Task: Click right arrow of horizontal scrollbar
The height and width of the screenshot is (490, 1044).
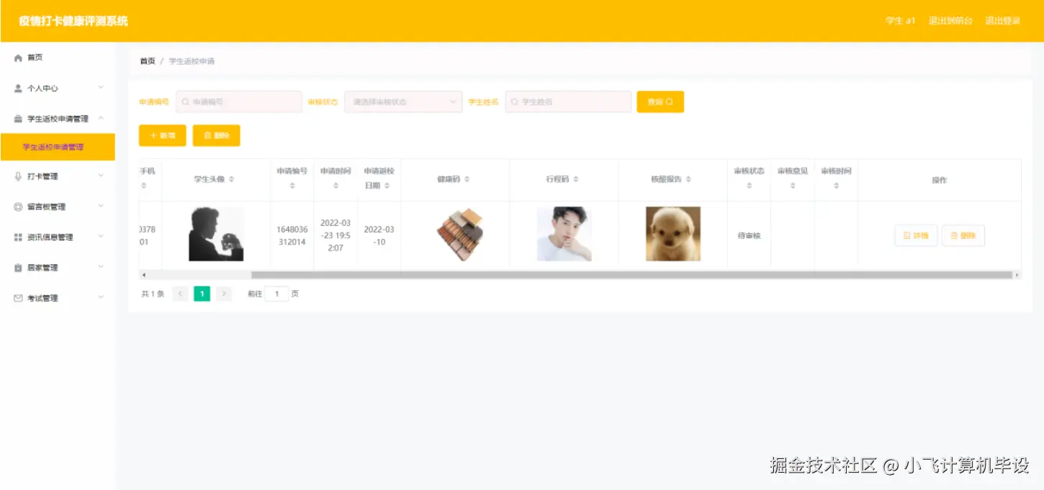Action: click(x=1017, y=275)
